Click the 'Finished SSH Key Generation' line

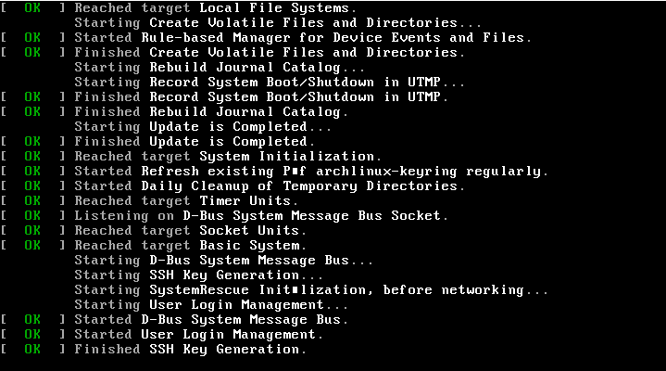[190, 350]
